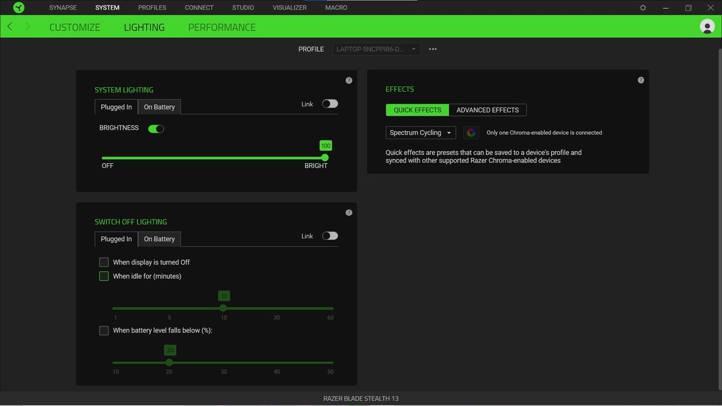Open help for System Lighting panel

349,81
